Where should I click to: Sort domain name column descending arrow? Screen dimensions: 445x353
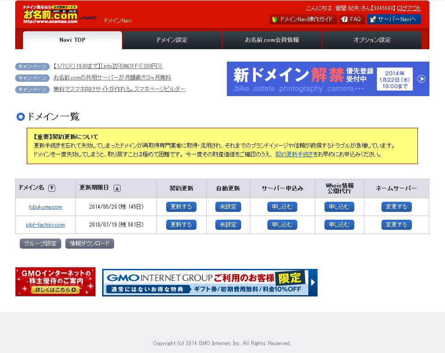tap(52, 188)
